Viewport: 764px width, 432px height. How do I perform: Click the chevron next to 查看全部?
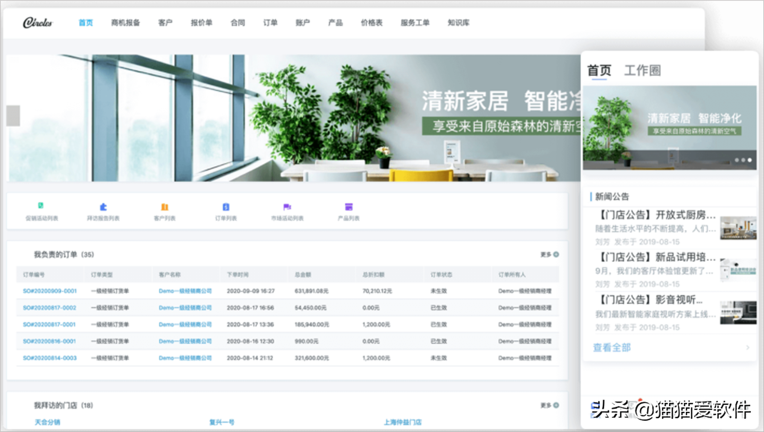pyautogui.click(x=748, y=348)
